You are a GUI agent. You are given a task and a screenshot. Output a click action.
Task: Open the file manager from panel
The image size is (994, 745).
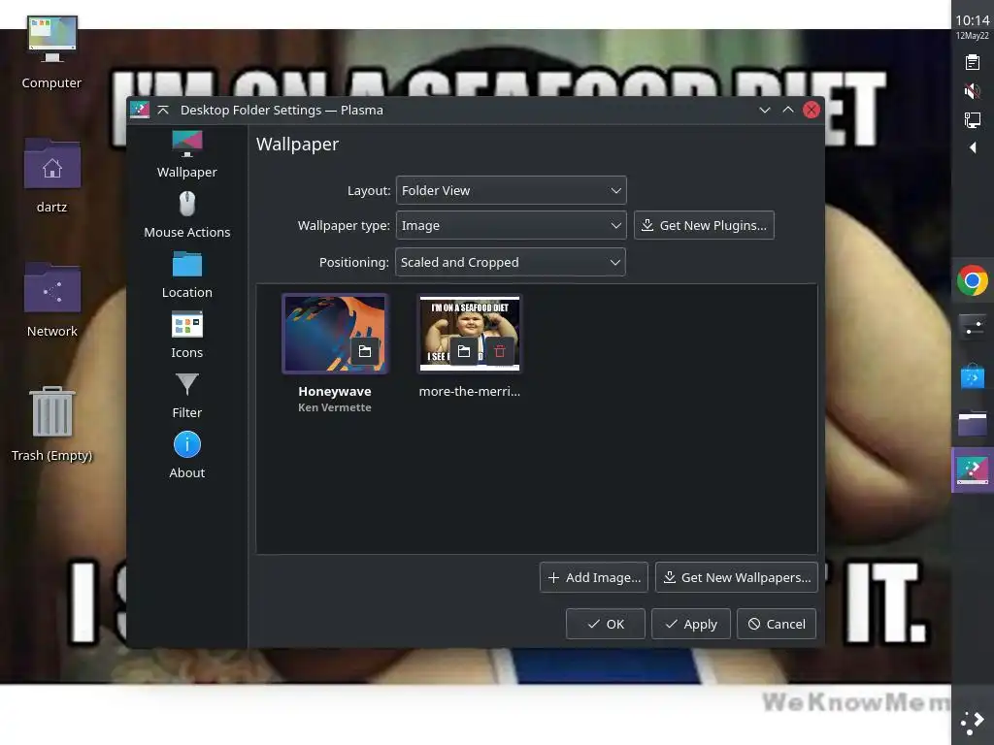(973, 423)
